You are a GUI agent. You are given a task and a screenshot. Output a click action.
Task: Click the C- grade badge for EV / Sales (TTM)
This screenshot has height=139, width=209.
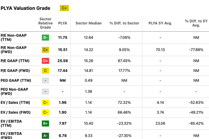(45, 103)
